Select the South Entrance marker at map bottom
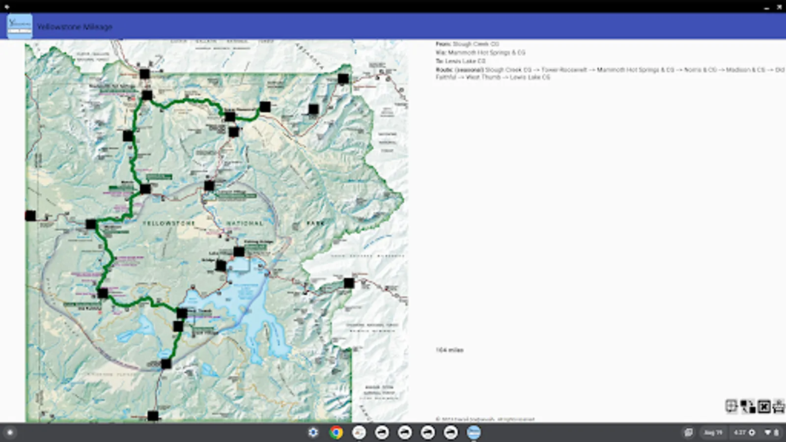The image size is (786, 442). [x=153, y=416]
